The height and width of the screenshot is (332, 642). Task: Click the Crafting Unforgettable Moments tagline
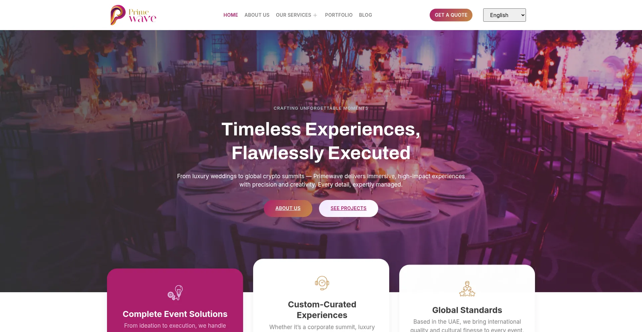pos(321,108)
